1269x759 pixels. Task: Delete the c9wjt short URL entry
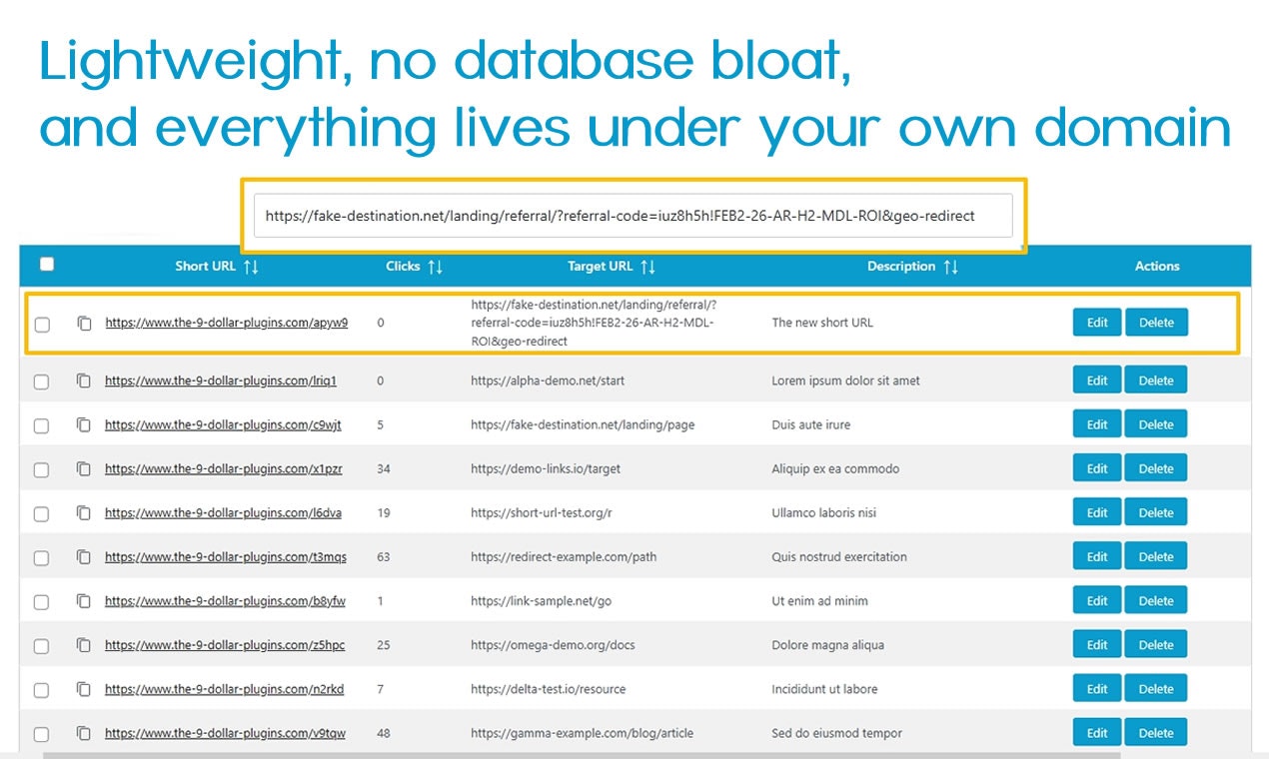click(x=1156, y=424)
